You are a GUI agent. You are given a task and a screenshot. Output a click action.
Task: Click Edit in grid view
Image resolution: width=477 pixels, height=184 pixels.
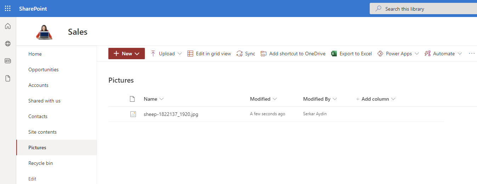pos(209,54)
